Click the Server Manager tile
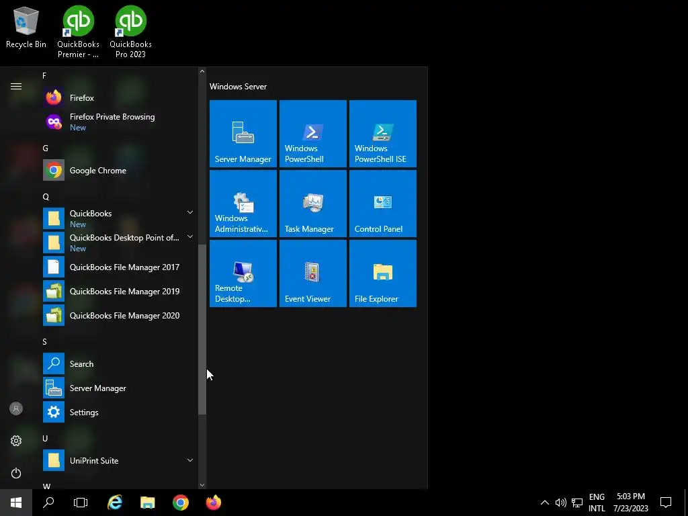This screenshot has width=688, height=516. click(243, 134)
